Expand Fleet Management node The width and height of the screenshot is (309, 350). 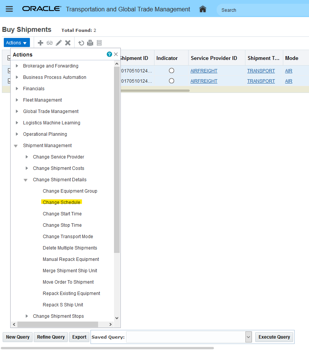[x=17, y=100]
